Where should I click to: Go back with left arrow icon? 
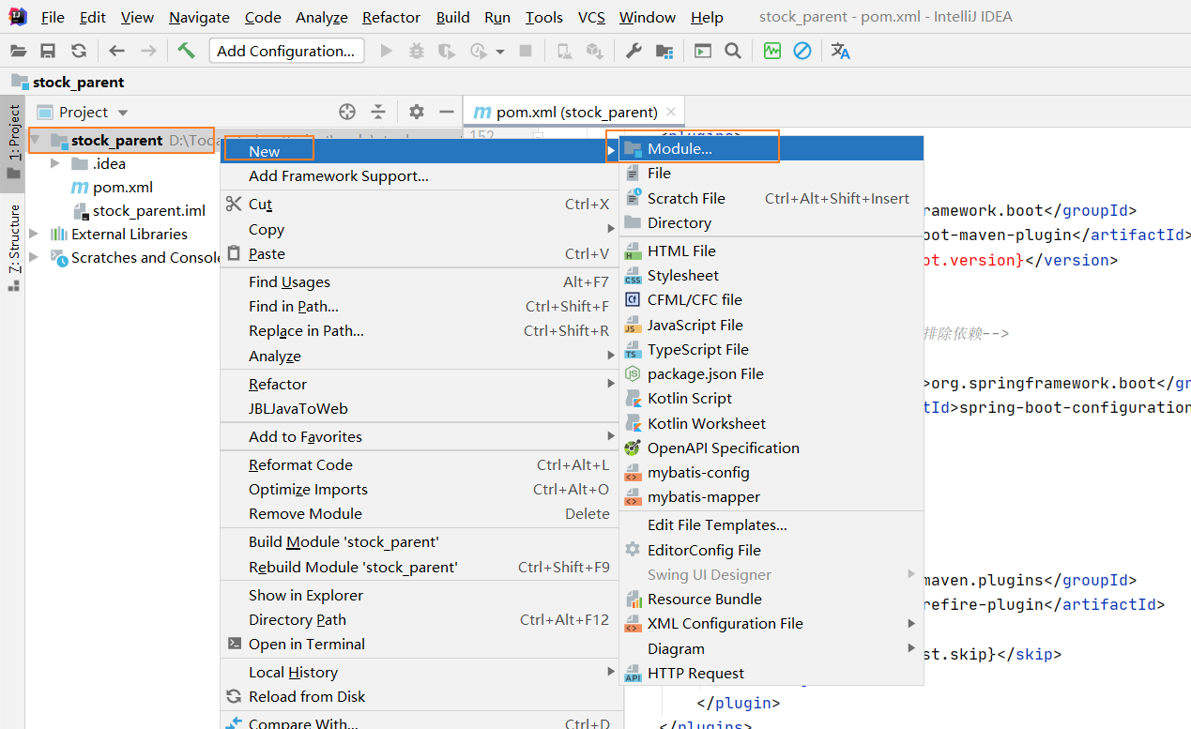coord(117,51)
